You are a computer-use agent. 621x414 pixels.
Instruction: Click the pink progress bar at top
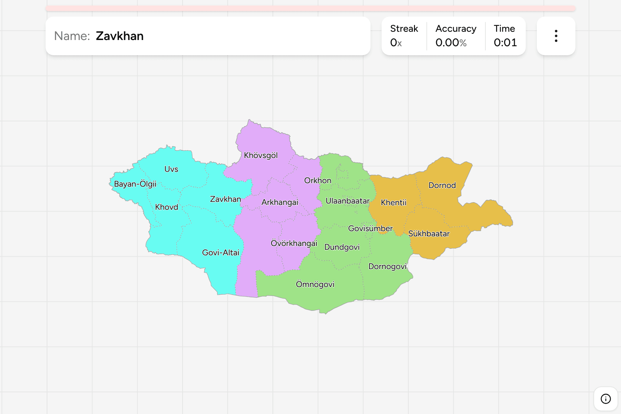[310, 8]
